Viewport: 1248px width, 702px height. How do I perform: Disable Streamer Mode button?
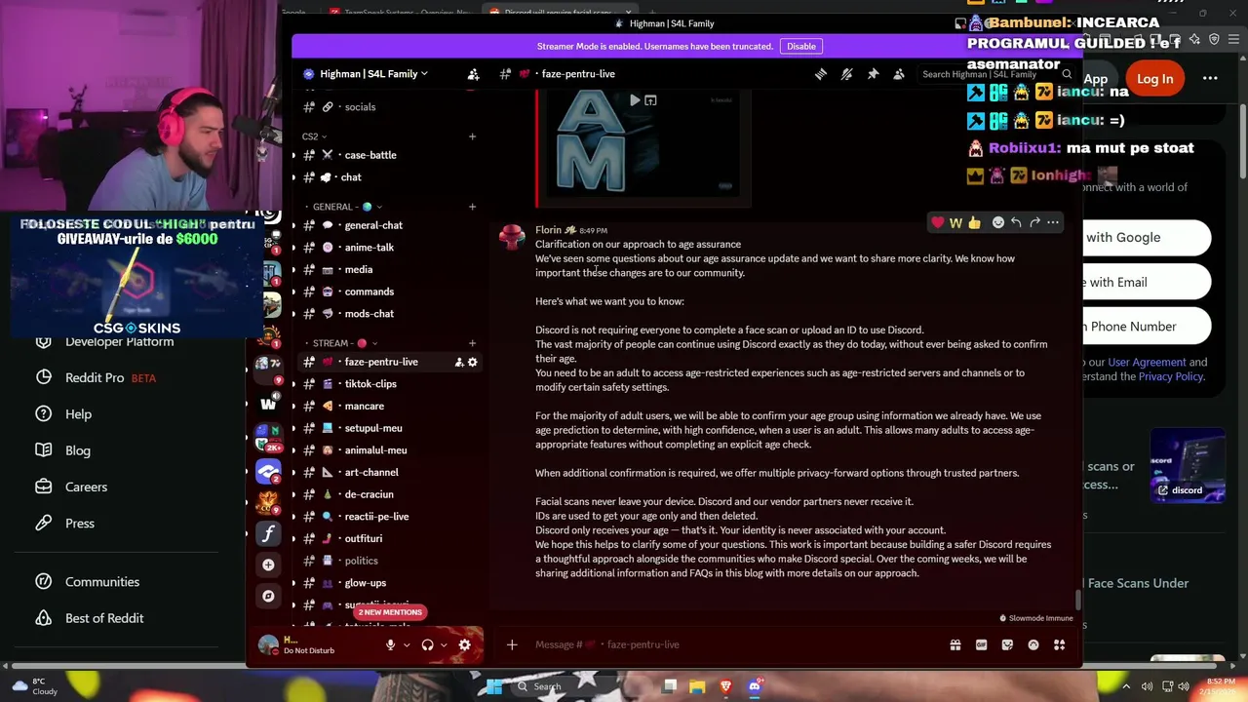801,46
